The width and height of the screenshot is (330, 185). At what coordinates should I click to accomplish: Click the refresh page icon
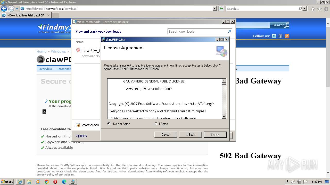pos(221,8)
